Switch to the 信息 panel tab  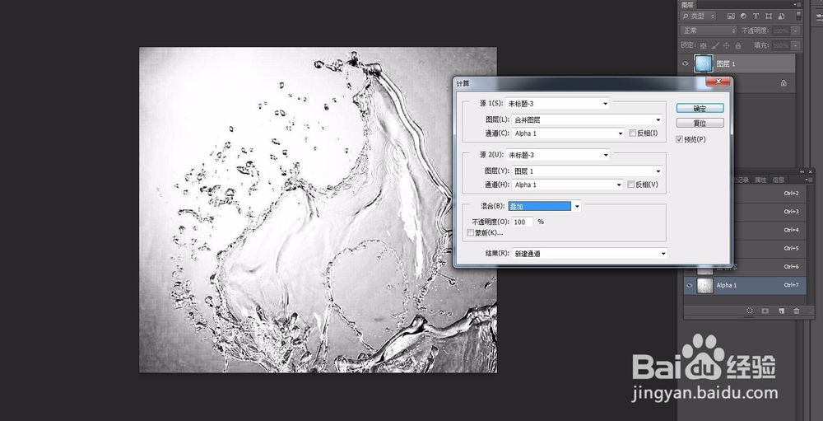pos(779,180)
